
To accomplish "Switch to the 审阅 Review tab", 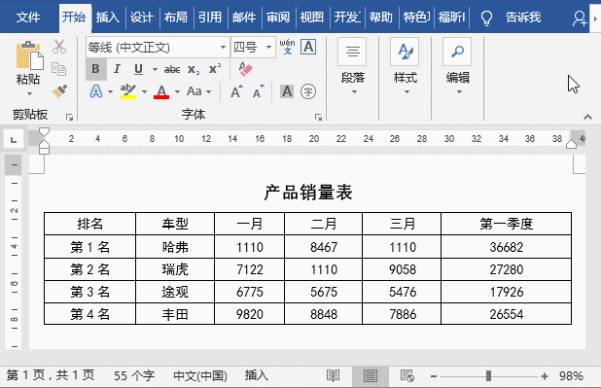I will click(278, 18).
